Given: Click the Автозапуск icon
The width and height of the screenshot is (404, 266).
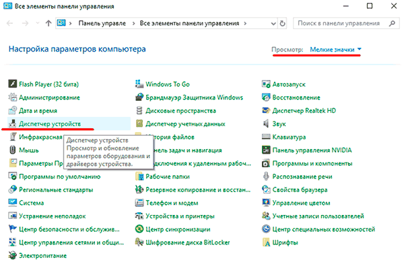Looking at the screenshot, I should 266,84.
